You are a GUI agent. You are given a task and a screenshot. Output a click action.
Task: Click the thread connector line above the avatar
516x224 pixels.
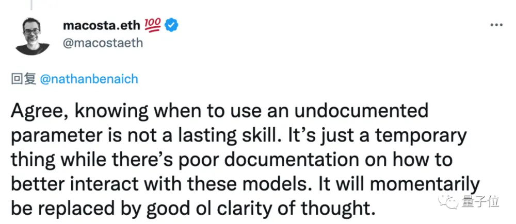coord(31,5)
